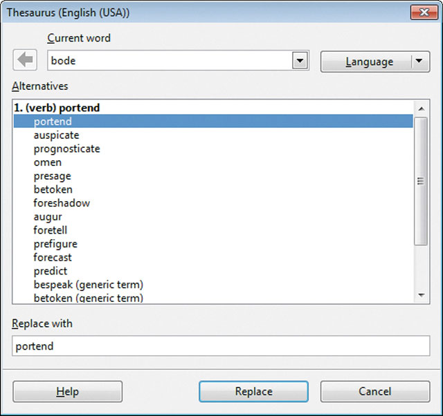Select 'bespeak (generic term)' entry
This screenshot has height=416, width=443.
point(88,285)
